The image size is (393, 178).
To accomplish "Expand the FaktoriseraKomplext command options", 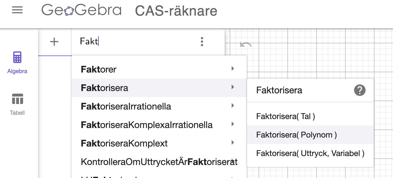I will [233, 143].
